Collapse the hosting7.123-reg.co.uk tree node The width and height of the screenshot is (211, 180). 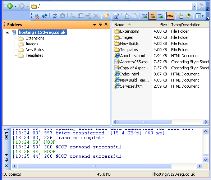pyautogui.click(x=8, y=32)
